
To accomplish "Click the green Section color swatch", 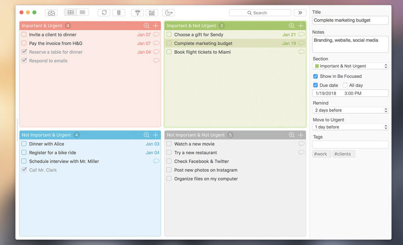I will coord(317,66).
